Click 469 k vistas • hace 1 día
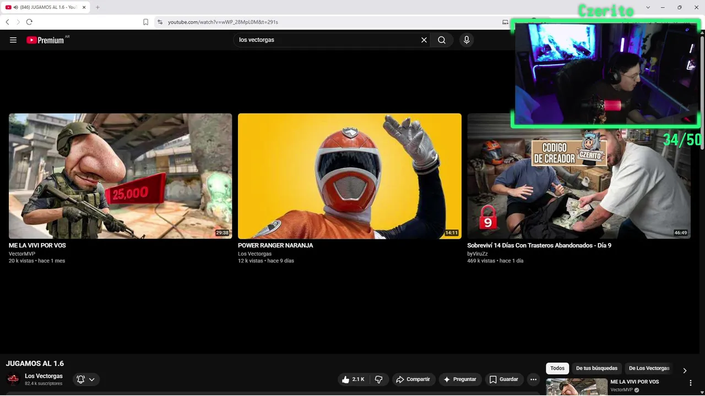This screenshot has width=705, height=396. pos(495,261)
